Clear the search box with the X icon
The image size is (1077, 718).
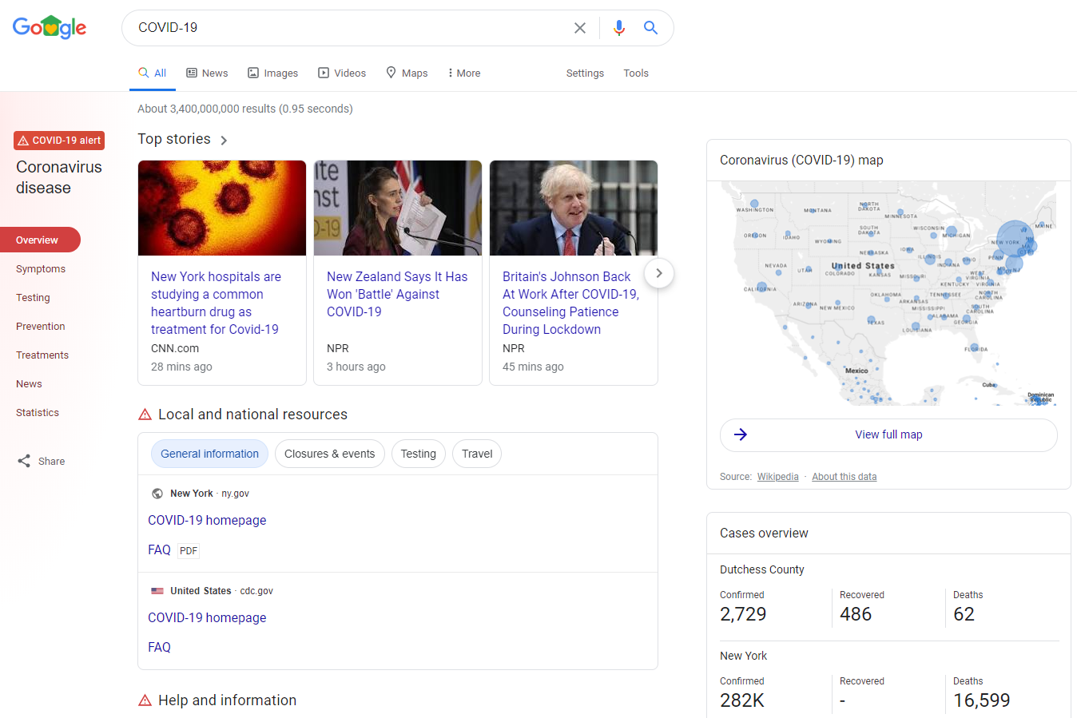pyautogui.click(x=580, y=28)
